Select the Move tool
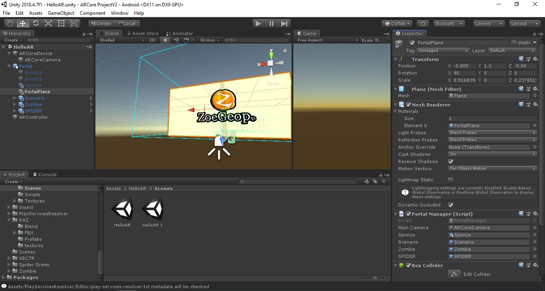This screenshot has width=545, height=291. [23, 24]
